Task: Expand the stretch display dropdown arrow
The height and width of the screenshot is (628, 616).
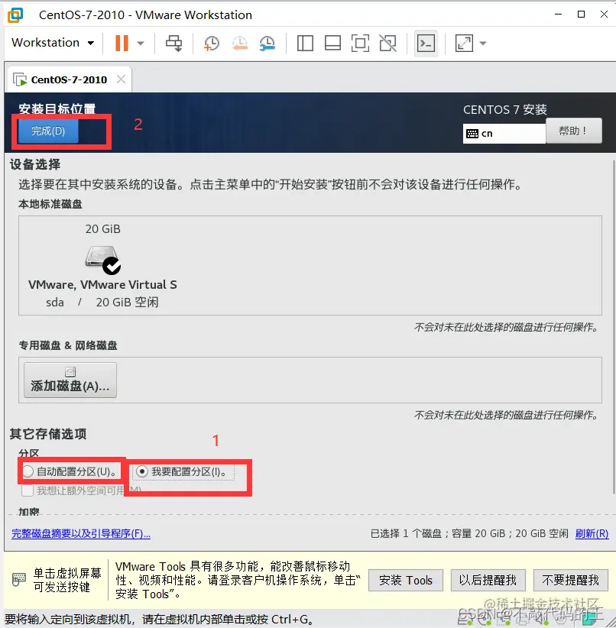Action: pyautogui.click(x=483, y=44)
